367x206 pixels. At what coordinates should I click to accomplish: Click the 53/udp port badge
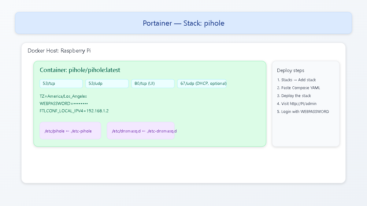[107, 83]
